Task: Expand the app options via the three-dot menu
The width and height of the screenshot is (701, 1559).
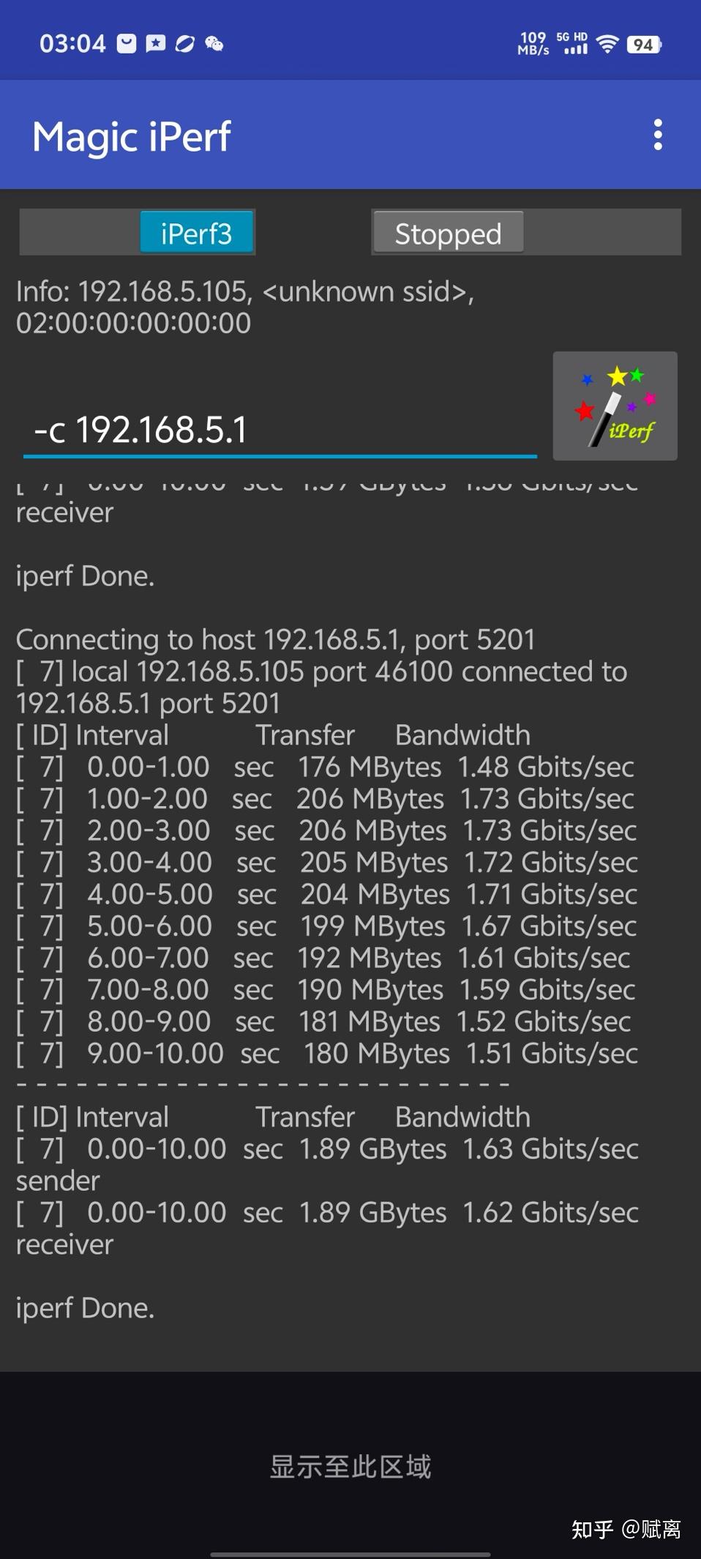Action: point(659,135)
